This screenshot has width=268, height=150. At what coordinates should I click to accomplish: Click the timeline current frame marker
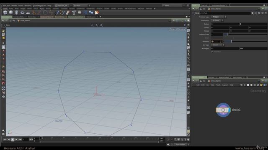point(41,138)
